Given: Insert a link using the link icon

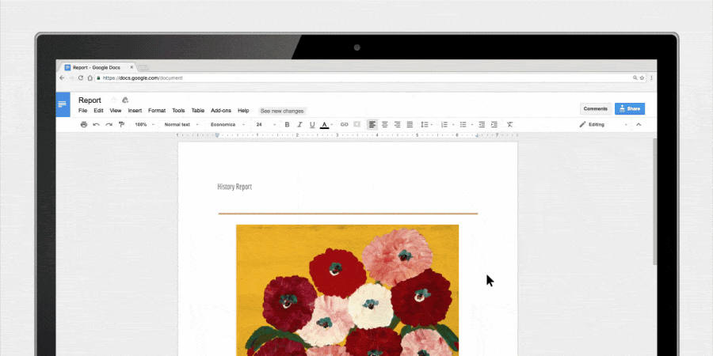Looking at the screenshot, I should [344, 124].
